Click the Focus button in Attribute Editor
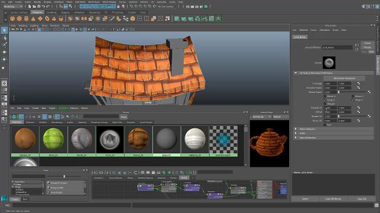The width and height of the screenshot is (380, 213). tap(368, 43)
